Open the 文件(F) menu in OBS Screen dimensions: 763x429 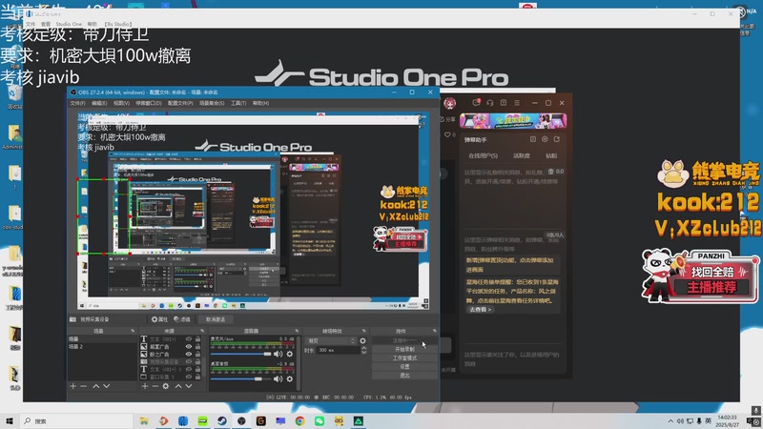77,103
